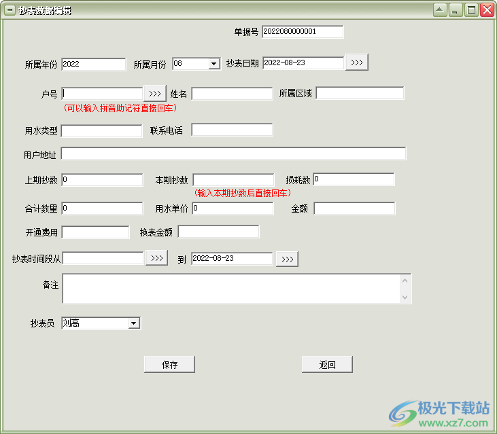This screenshot has height=434, width=497.
Task: Focus the 联系电话 input field
Action: (x=232, y=130)
